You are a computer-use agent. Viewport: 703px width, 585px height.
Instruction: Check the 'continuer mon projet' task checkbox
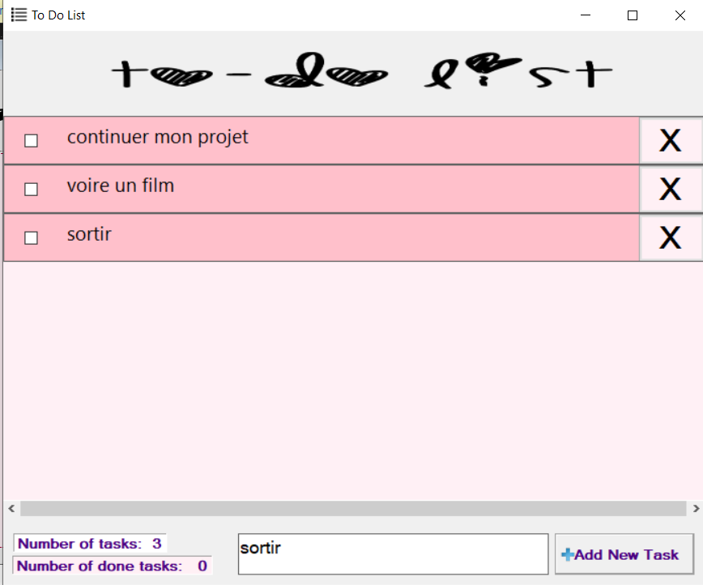point(31,140)
